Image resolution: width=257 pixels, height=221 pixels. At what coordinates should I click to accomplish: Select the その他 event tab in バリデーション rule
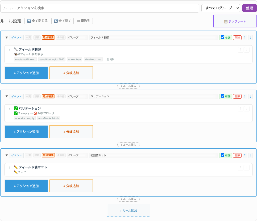coord(61,97)
